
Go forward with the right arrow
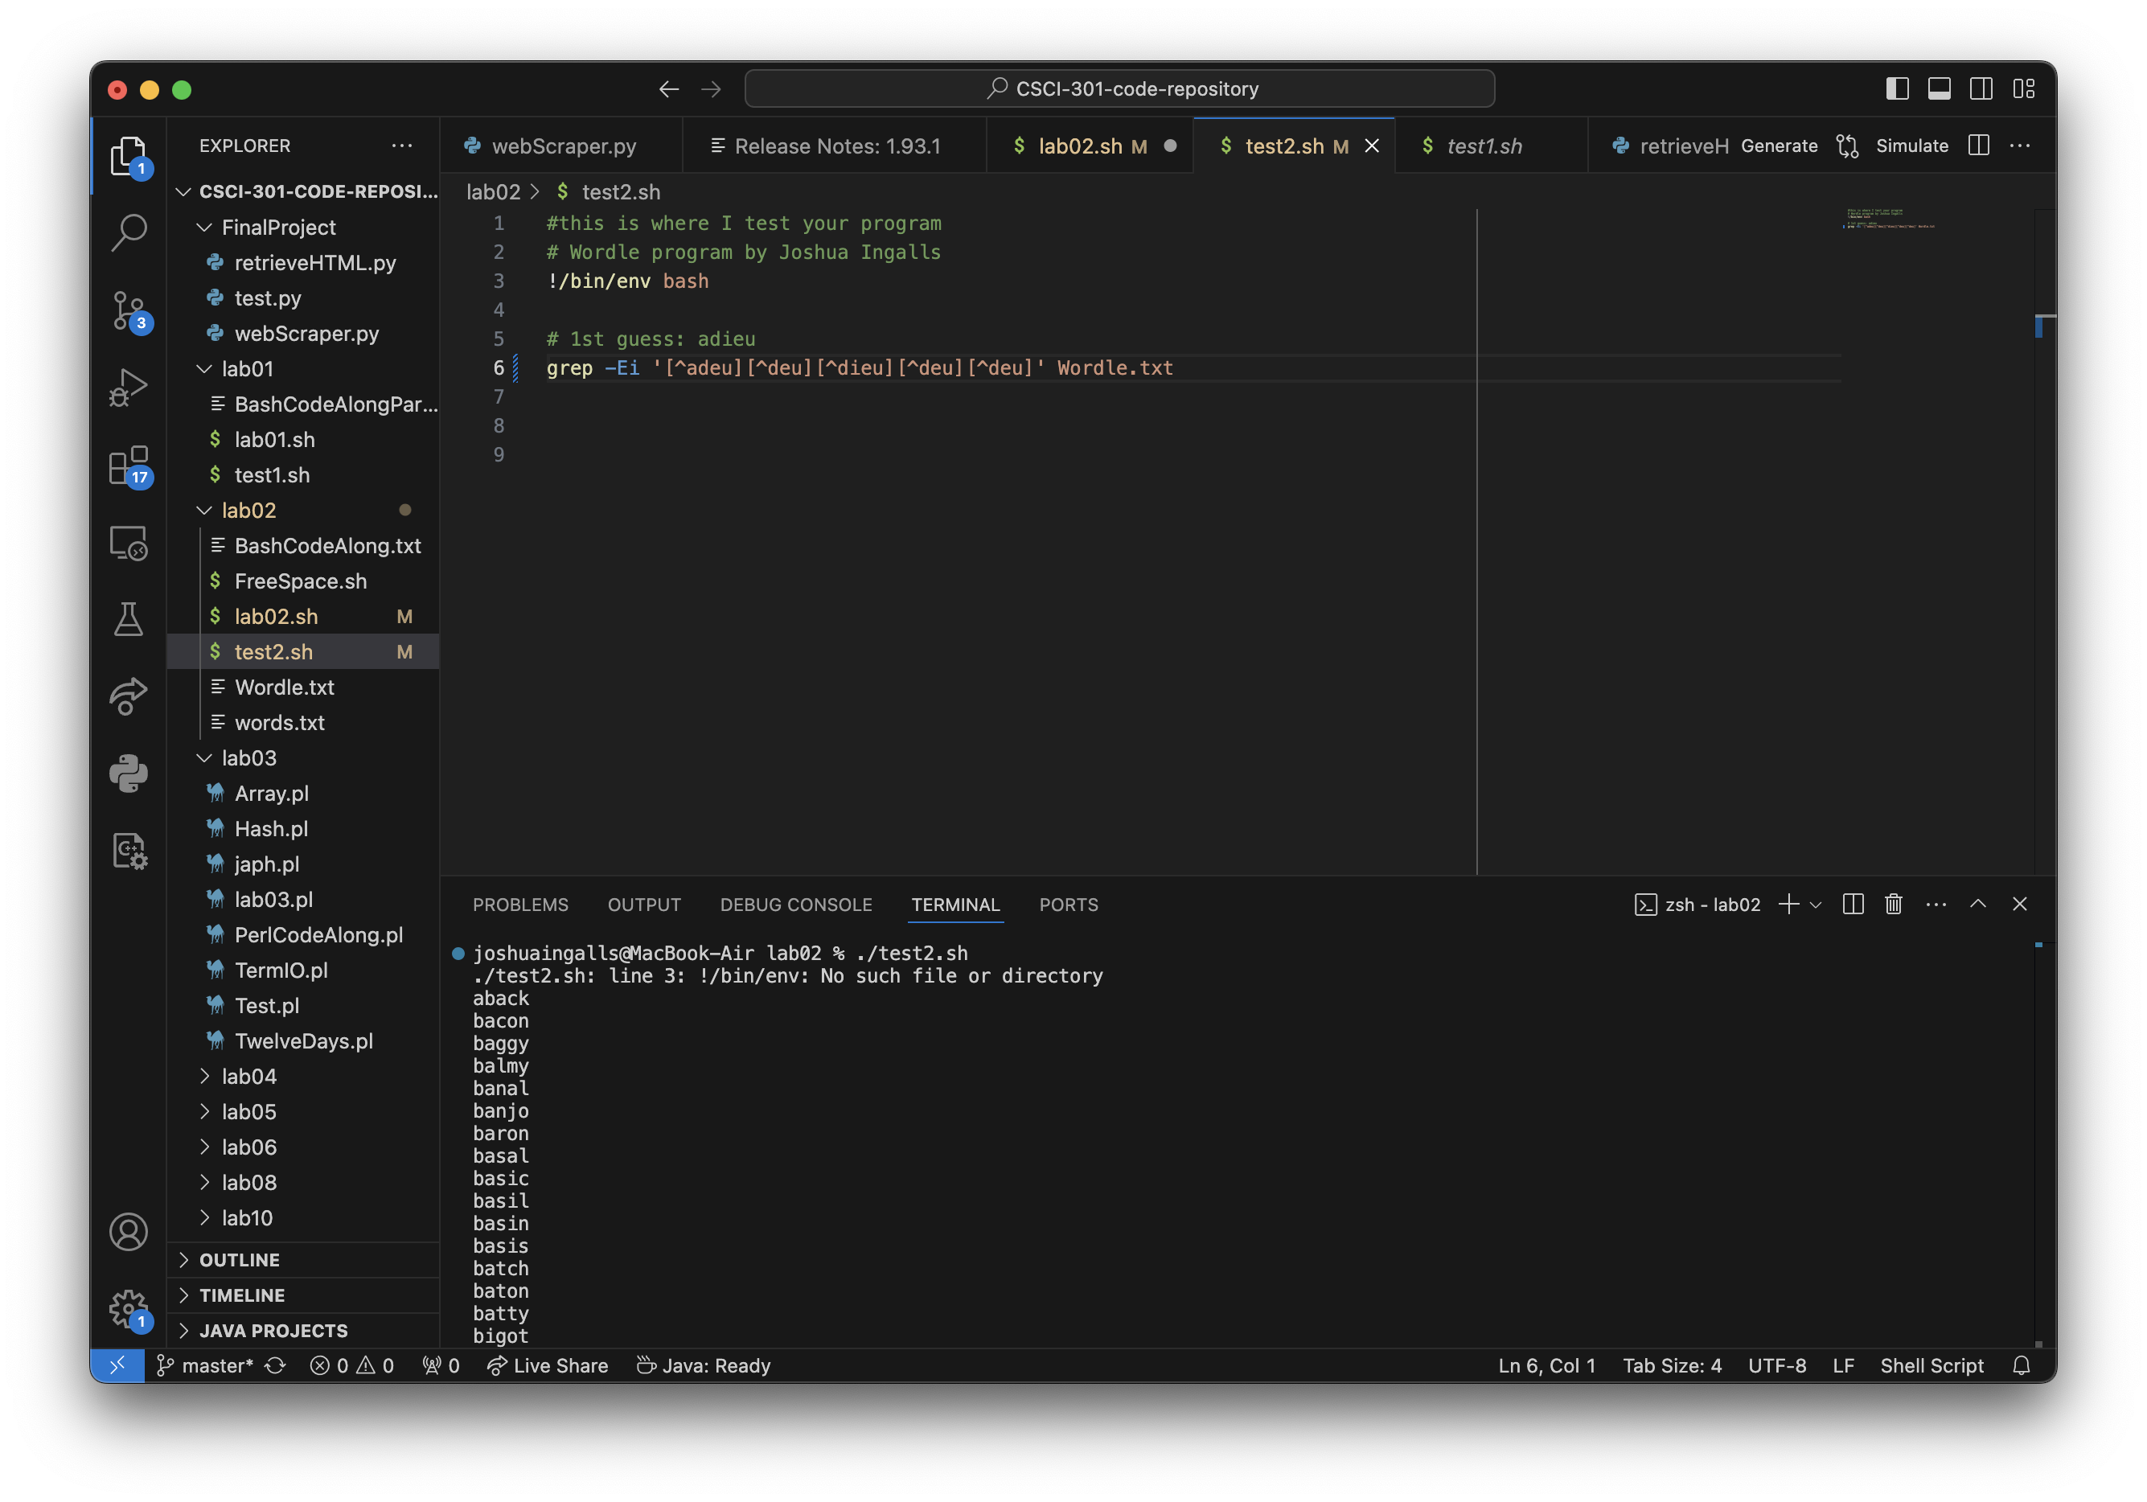[712, 88]
